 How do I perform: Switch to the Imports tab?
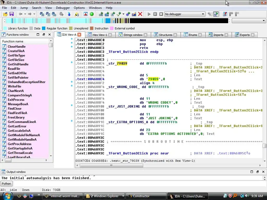[218, 35]
